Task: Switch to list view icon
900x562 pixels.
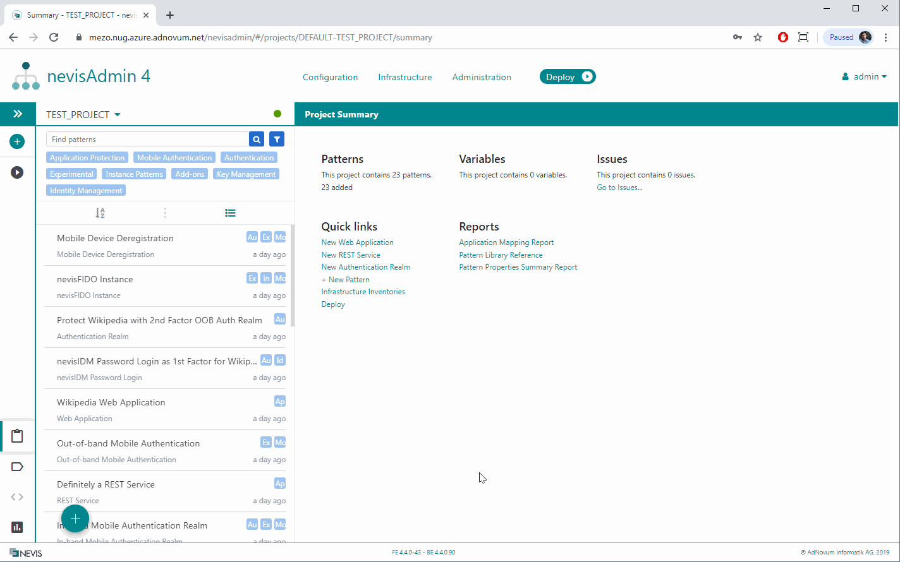Action: pyautogui.click(x=230, y=213)
